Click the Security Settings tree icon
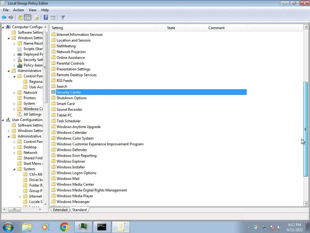Image resolution: width=310 pixels, height=233 pixels. (x=20, y=60)
